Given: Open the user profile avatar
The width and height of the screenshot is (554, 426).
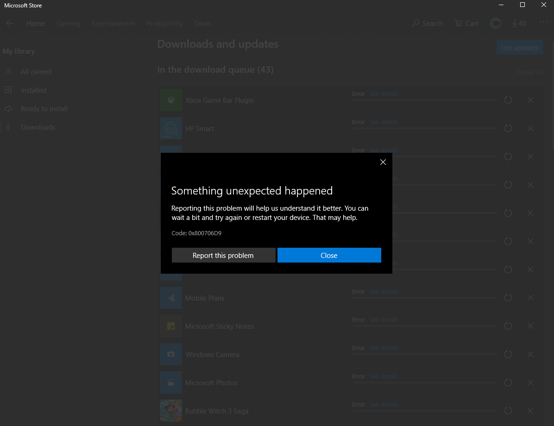Looking at the screenshot, I should pyautogui.click(x=495, y=23).
